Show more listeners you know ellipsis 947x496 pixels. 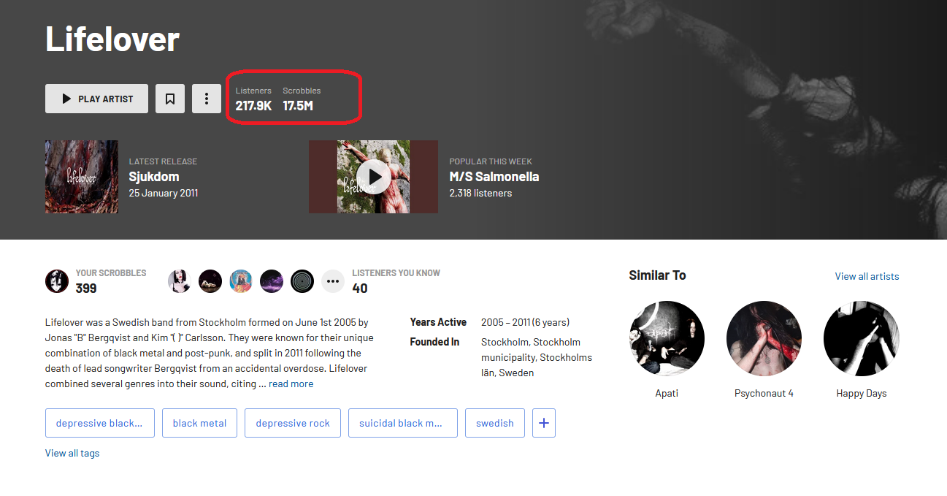pos(333,281)
